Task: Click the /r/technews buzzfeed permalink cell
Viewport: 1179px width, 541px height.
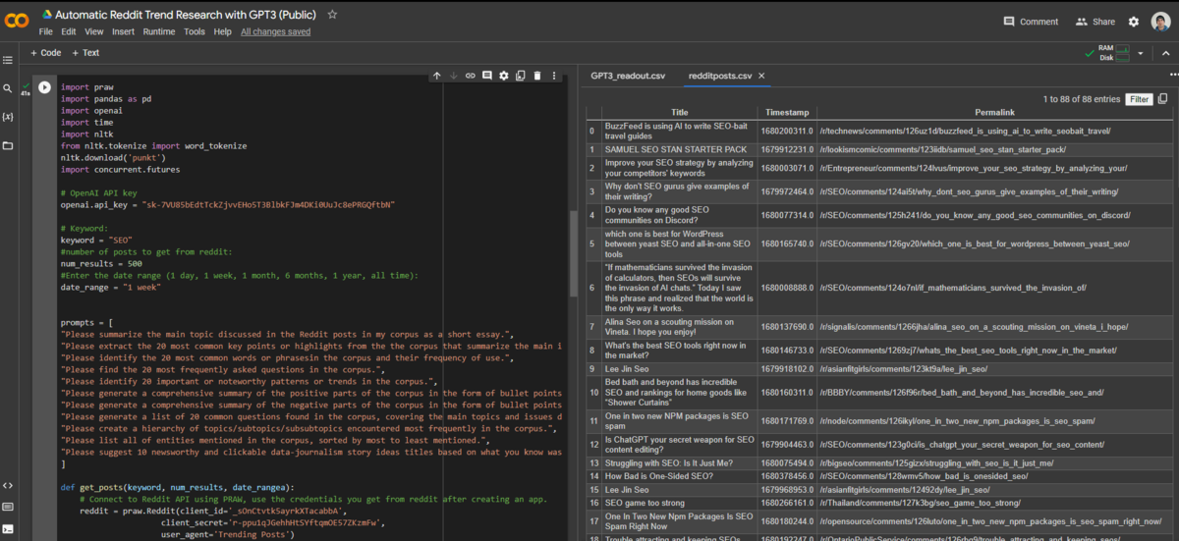Action: [965, 131]
